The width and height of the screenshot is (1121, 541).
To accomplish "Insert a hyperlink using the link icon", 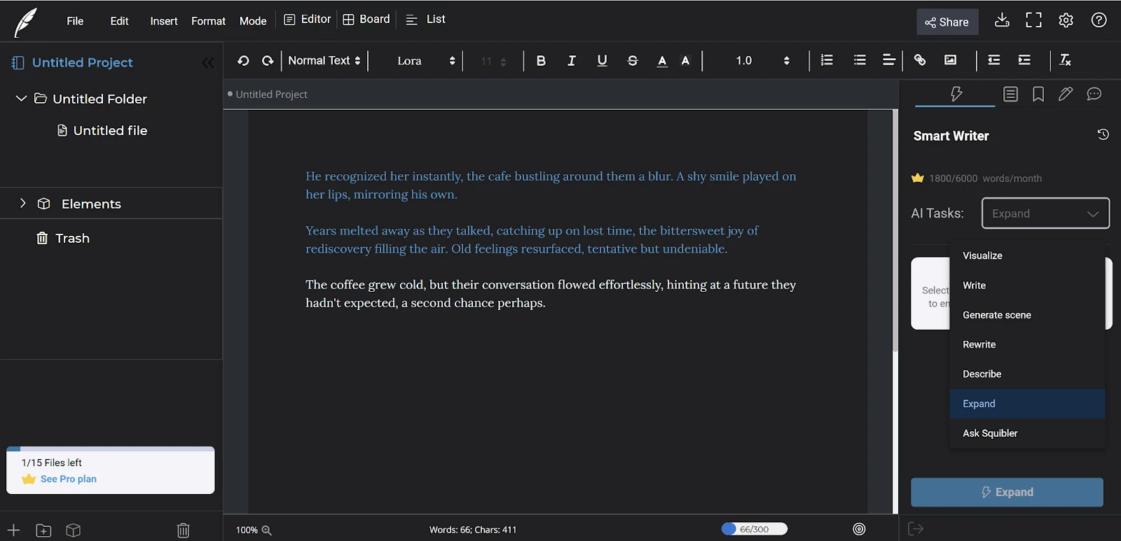I will [920, 60].
